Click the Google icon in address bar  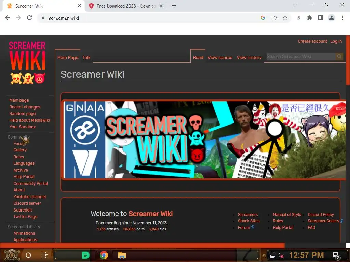click(263, 18)
